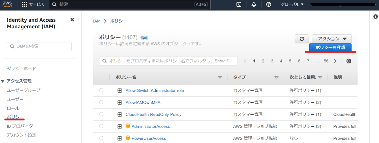
Task: Click the IAM breadcrumb link
Action: [x=97, y=21]
